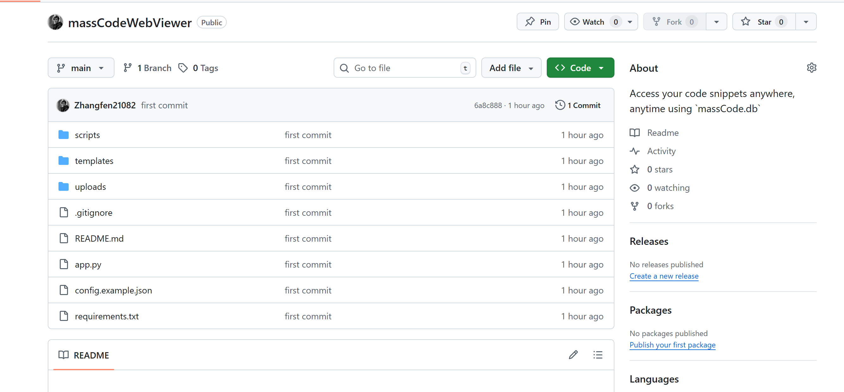Expand the green Code dropdown button
Screen dimensions: 844x392
click(x=580, y=68)
